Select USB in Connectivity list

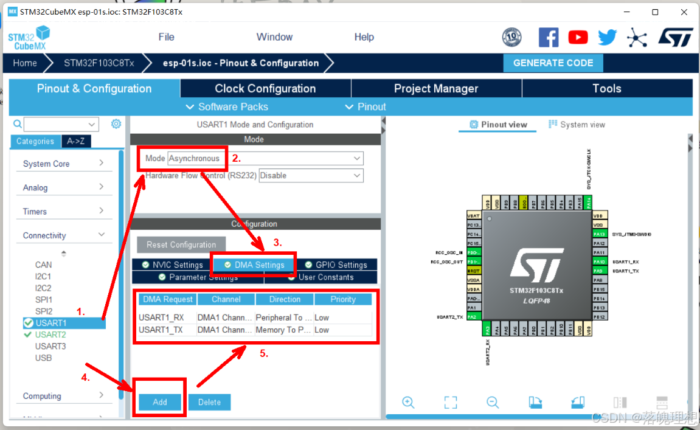click(x=43, y=358)
